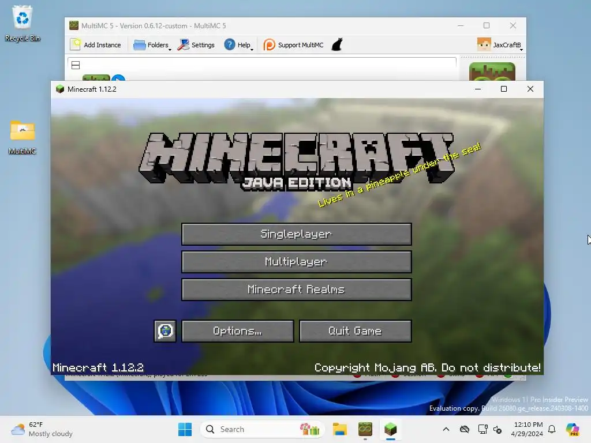
Task: Open File Explorer from the taskbar
Action: click(339, 429)
